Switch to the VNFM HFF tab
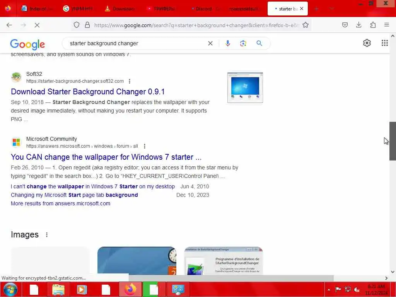 (78, 9)
